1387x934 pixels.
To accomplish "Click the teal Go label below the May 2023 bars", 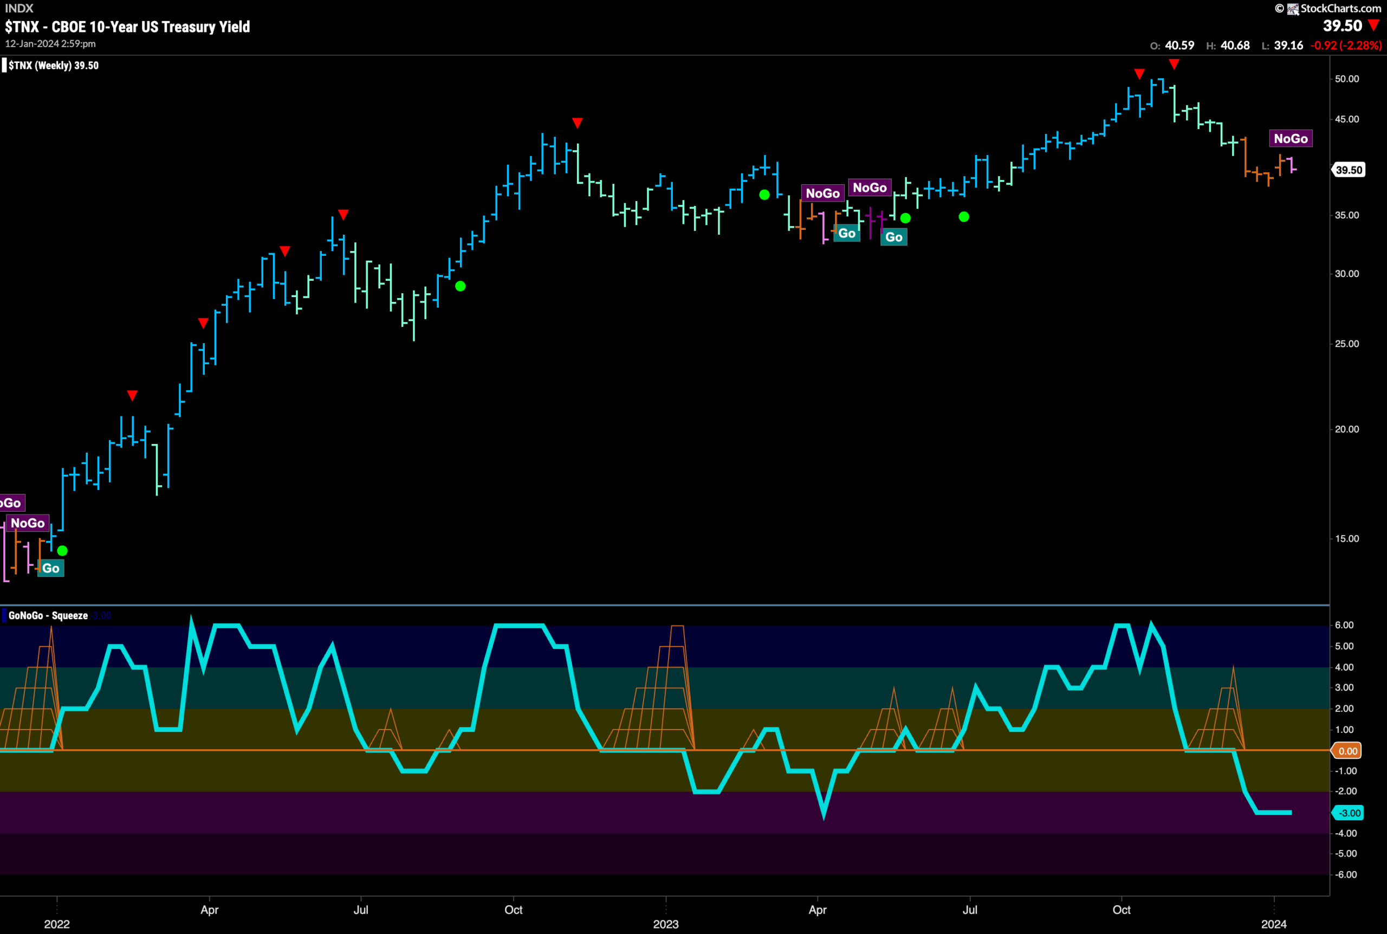I will (x=893, y=236).
